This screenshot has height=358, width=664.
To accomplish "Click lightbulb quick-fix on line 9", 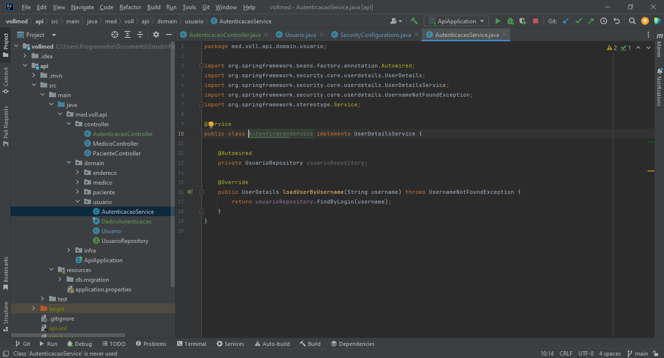I will click(x=211, y=124).
